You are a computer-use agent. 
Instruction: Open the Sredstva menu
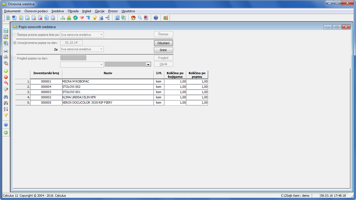coord(57,11)
